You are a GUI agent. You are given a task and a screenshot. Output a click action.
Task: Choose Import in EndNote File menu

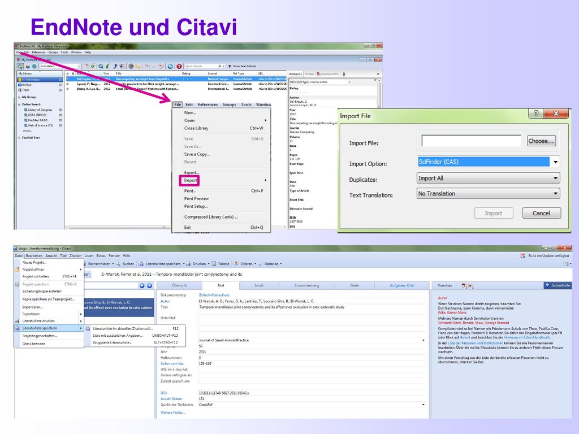point(190,180)
